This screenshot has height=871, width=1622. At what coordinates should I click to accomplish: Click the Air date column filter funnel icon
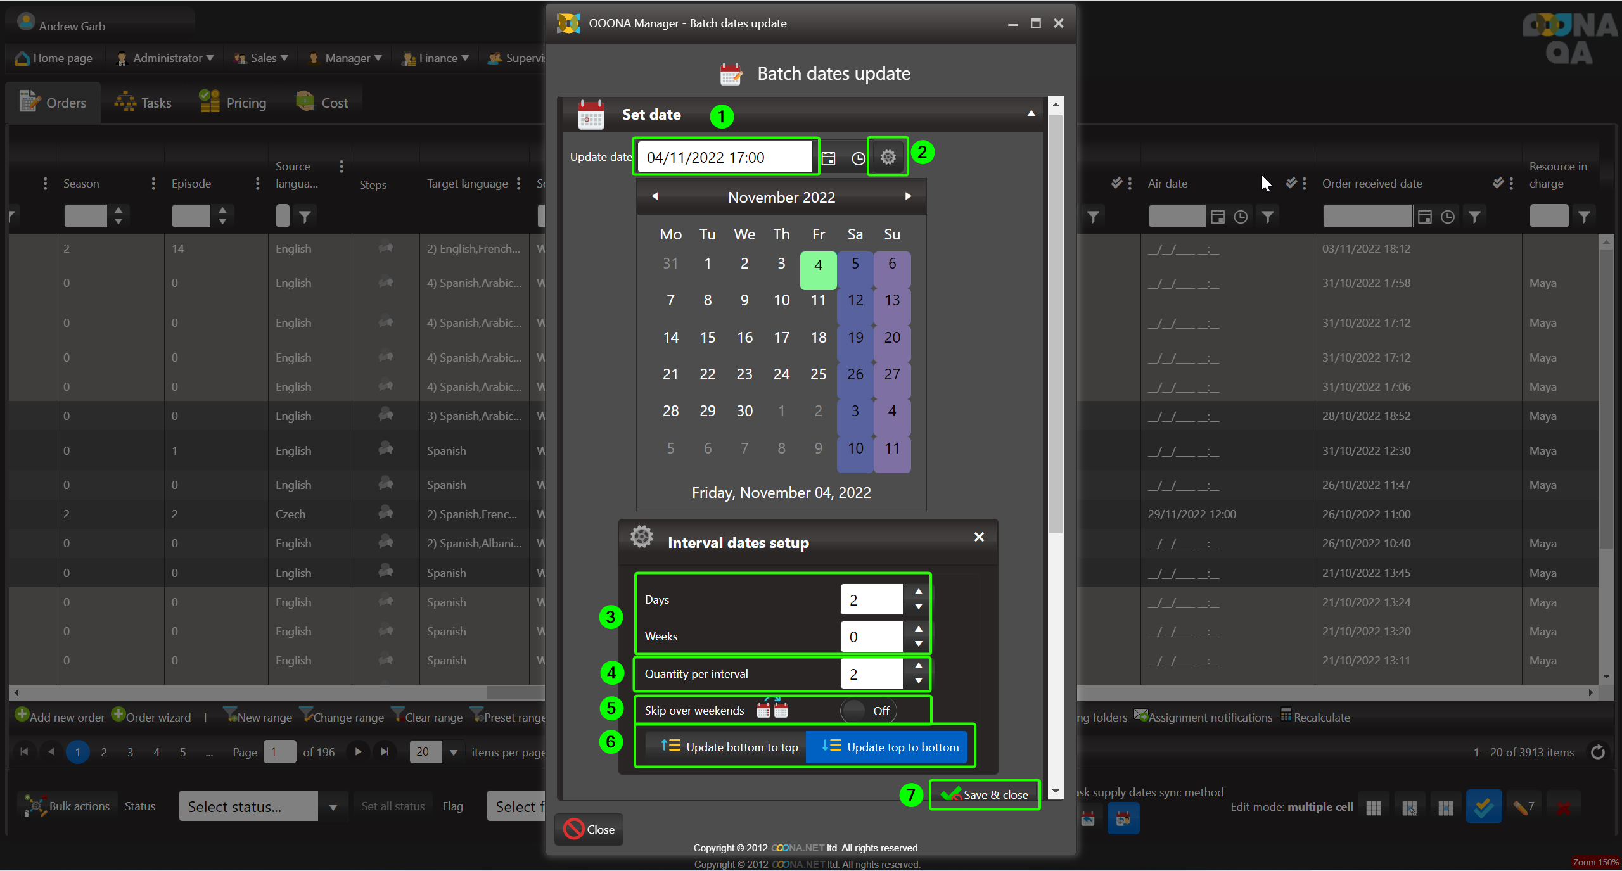[x=1267, y=217]
